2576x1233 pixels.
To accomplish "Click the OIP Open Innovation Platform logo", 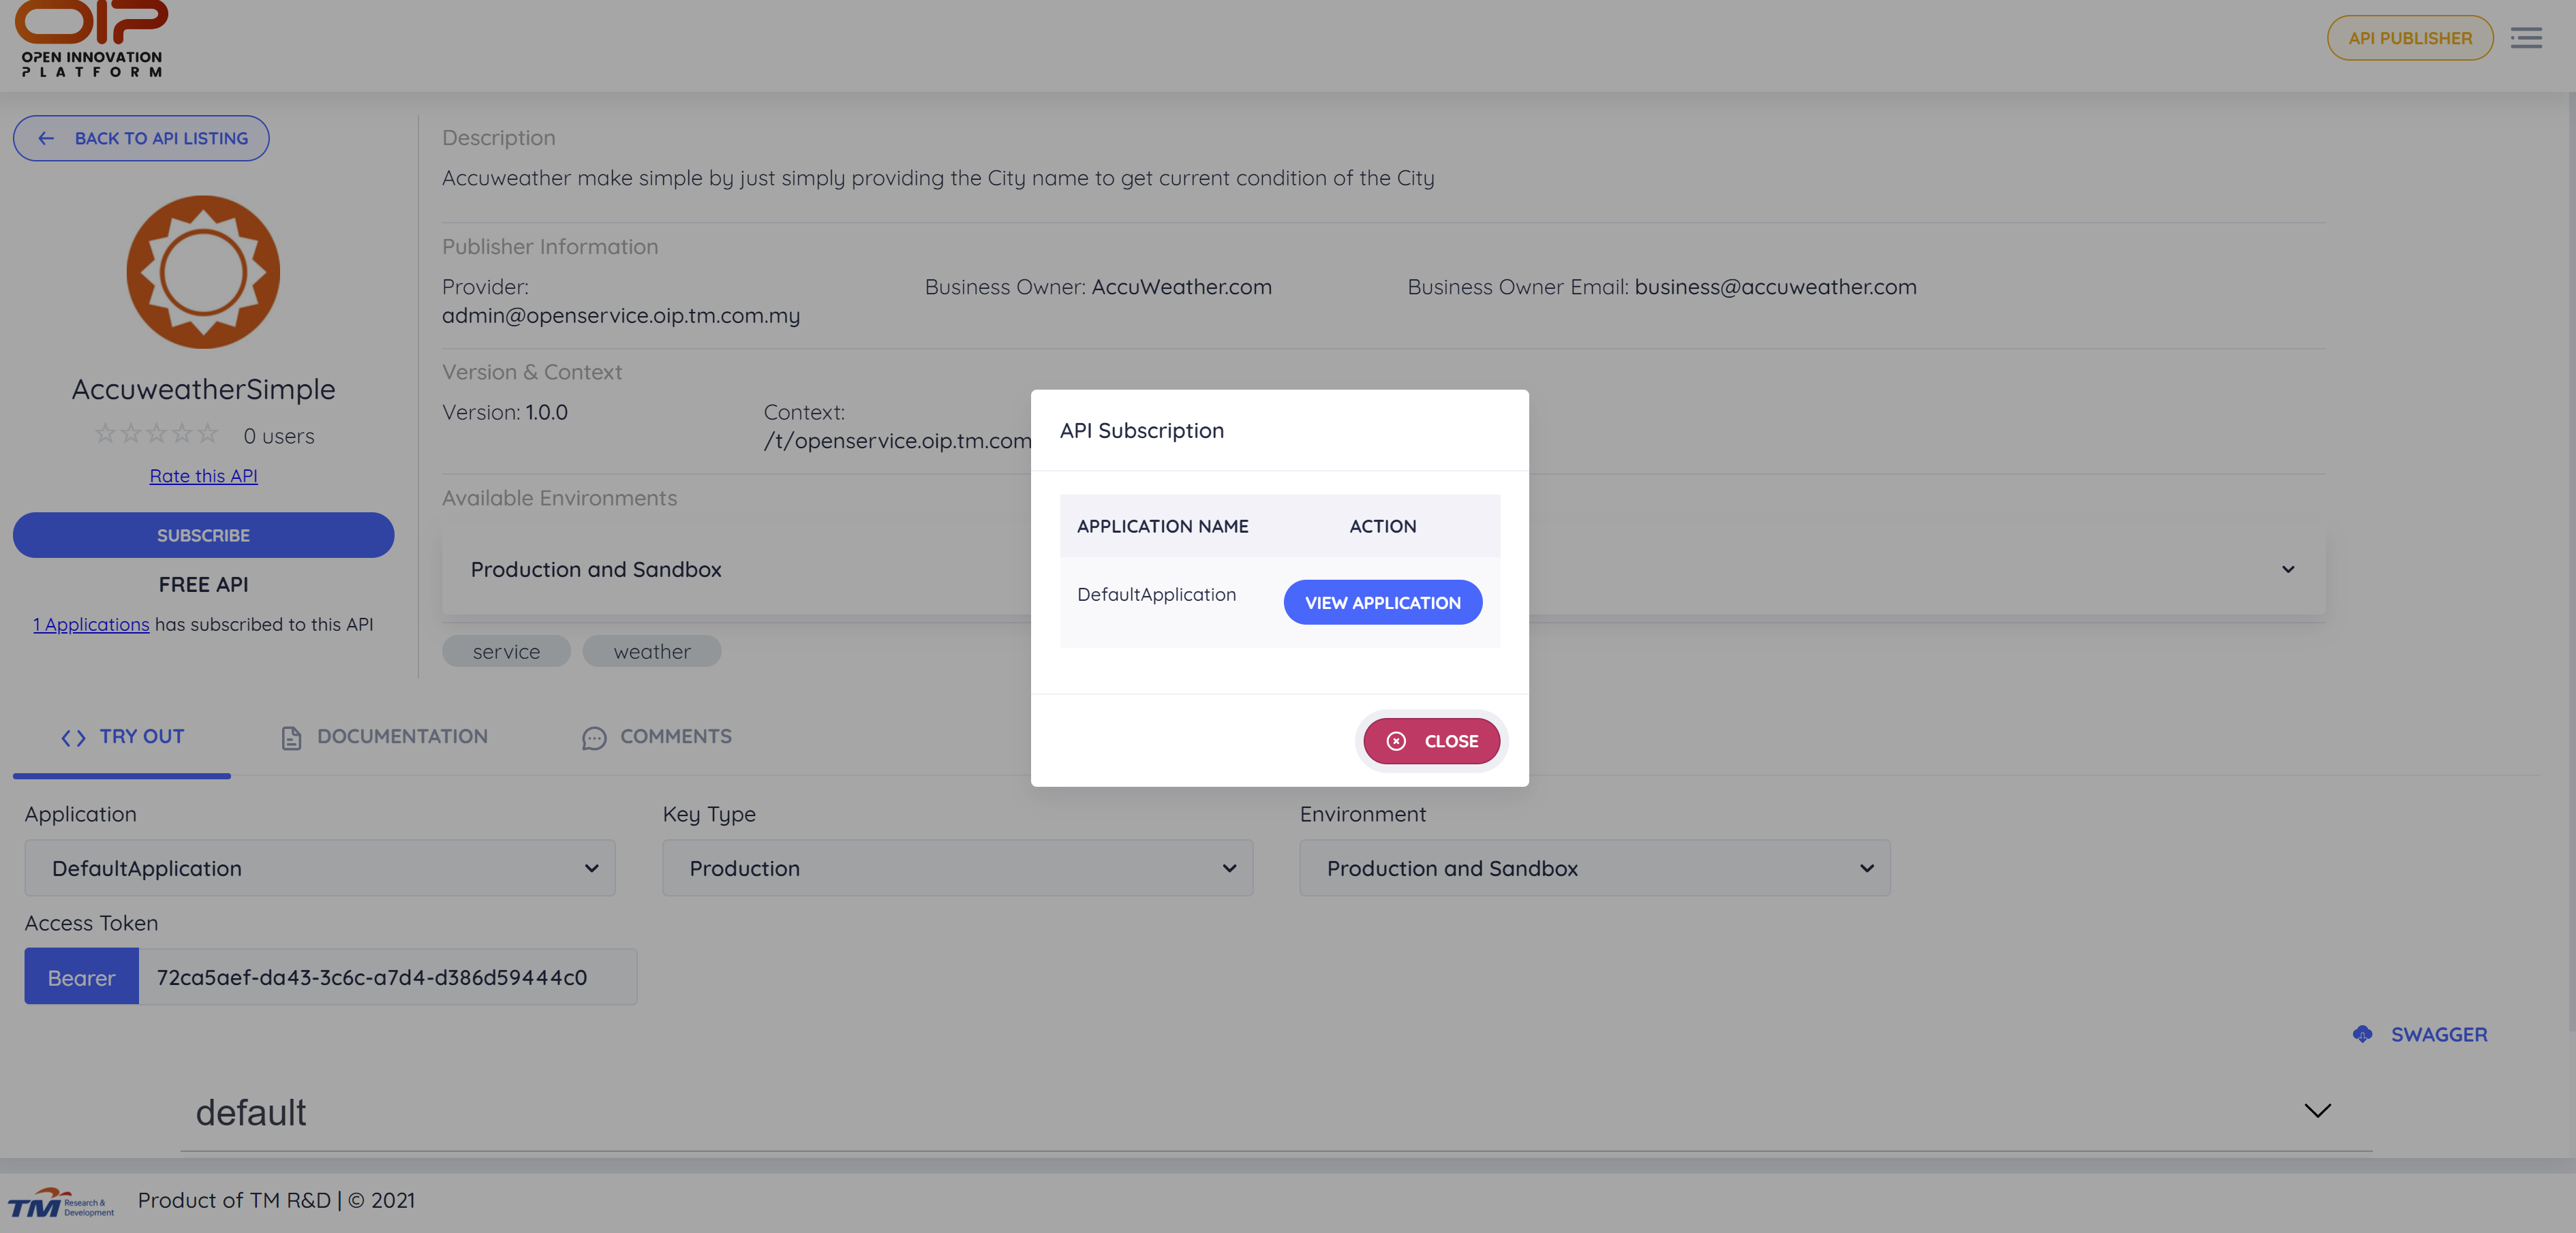I will click(x=91, y=38).
